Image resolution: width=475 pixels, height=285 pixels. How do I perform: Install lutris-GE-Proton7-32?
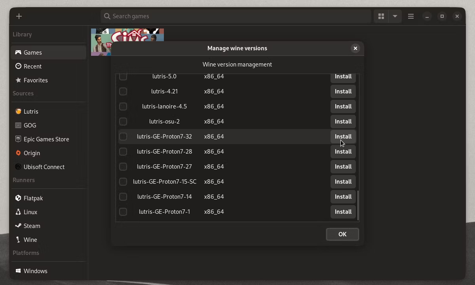click(343, 137)
